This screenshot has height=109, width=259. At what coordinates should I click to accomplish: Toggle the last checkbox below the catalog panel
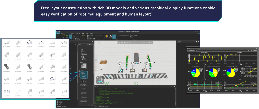[x=58, y=104]
